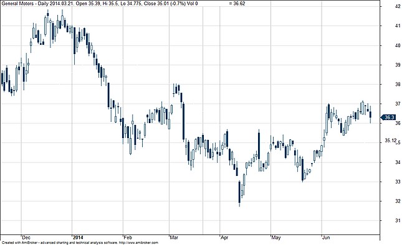Viewport: 402px width, 245px height.
Task: Click the 2014 label on time axis
Action: pos(78,238)
